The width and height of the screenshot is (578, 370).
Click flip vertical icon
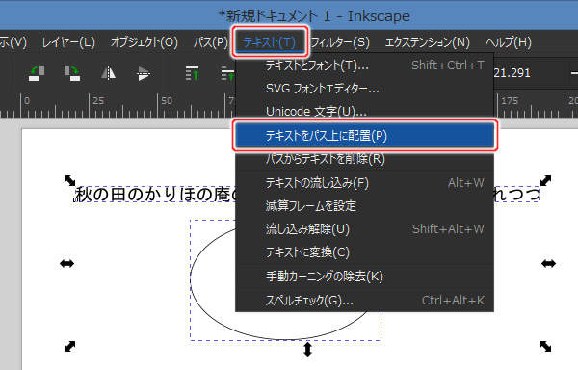click(x=144, y=73)
